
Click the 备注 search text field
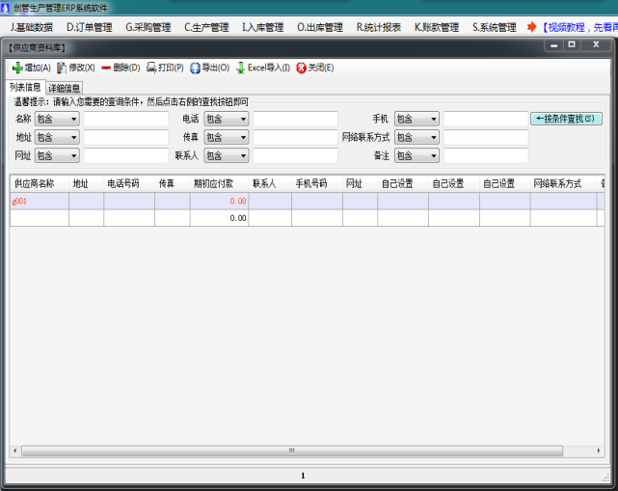click(x=485, y=156)
